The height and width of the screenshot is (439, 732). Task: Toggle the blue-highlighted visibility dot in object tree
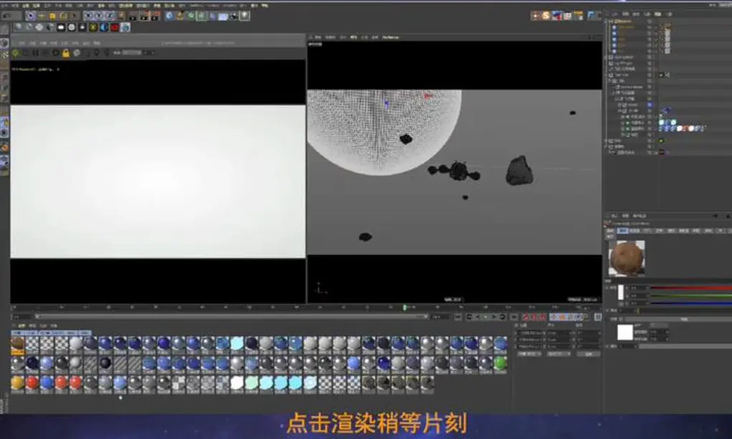649,105
